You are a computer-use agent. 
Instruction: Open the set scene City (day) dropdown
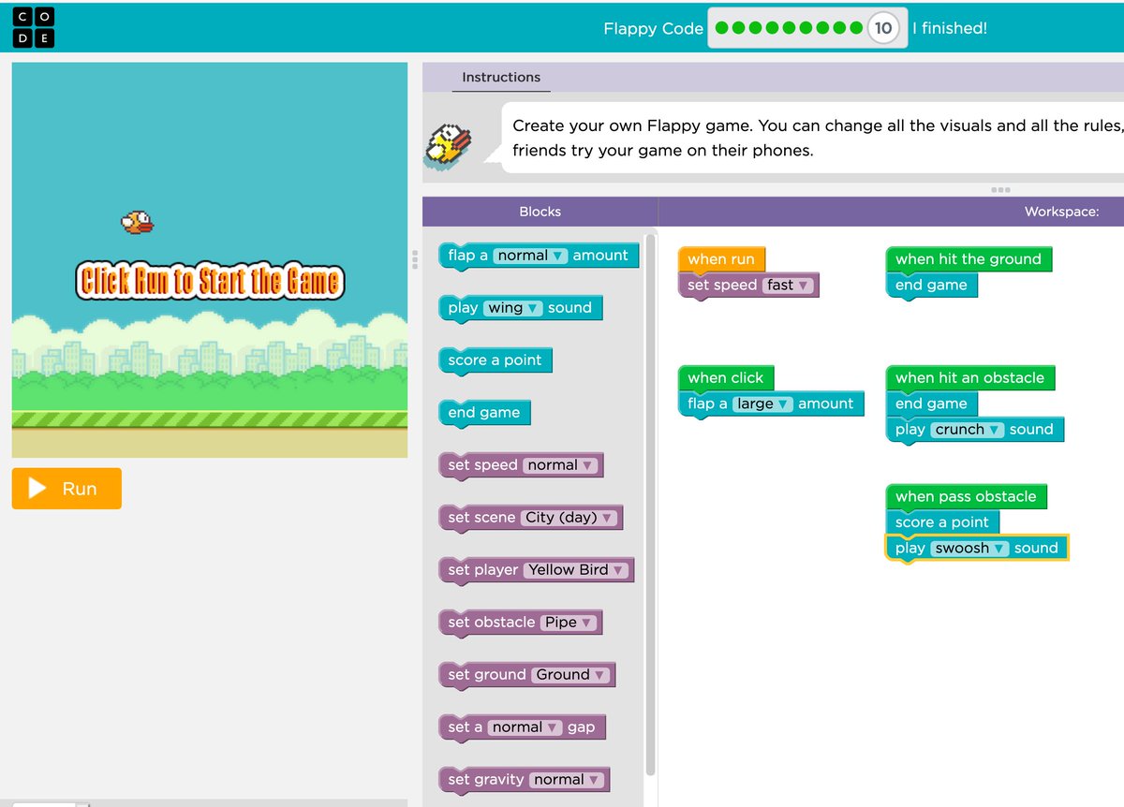569,518
